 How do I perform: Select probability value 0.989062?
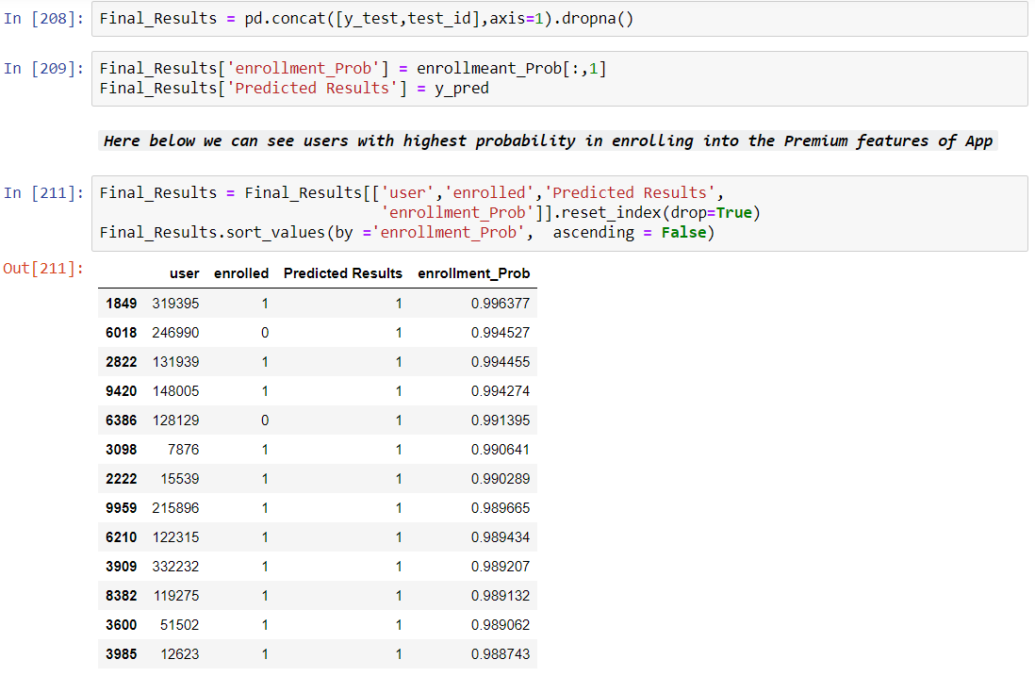501,625
